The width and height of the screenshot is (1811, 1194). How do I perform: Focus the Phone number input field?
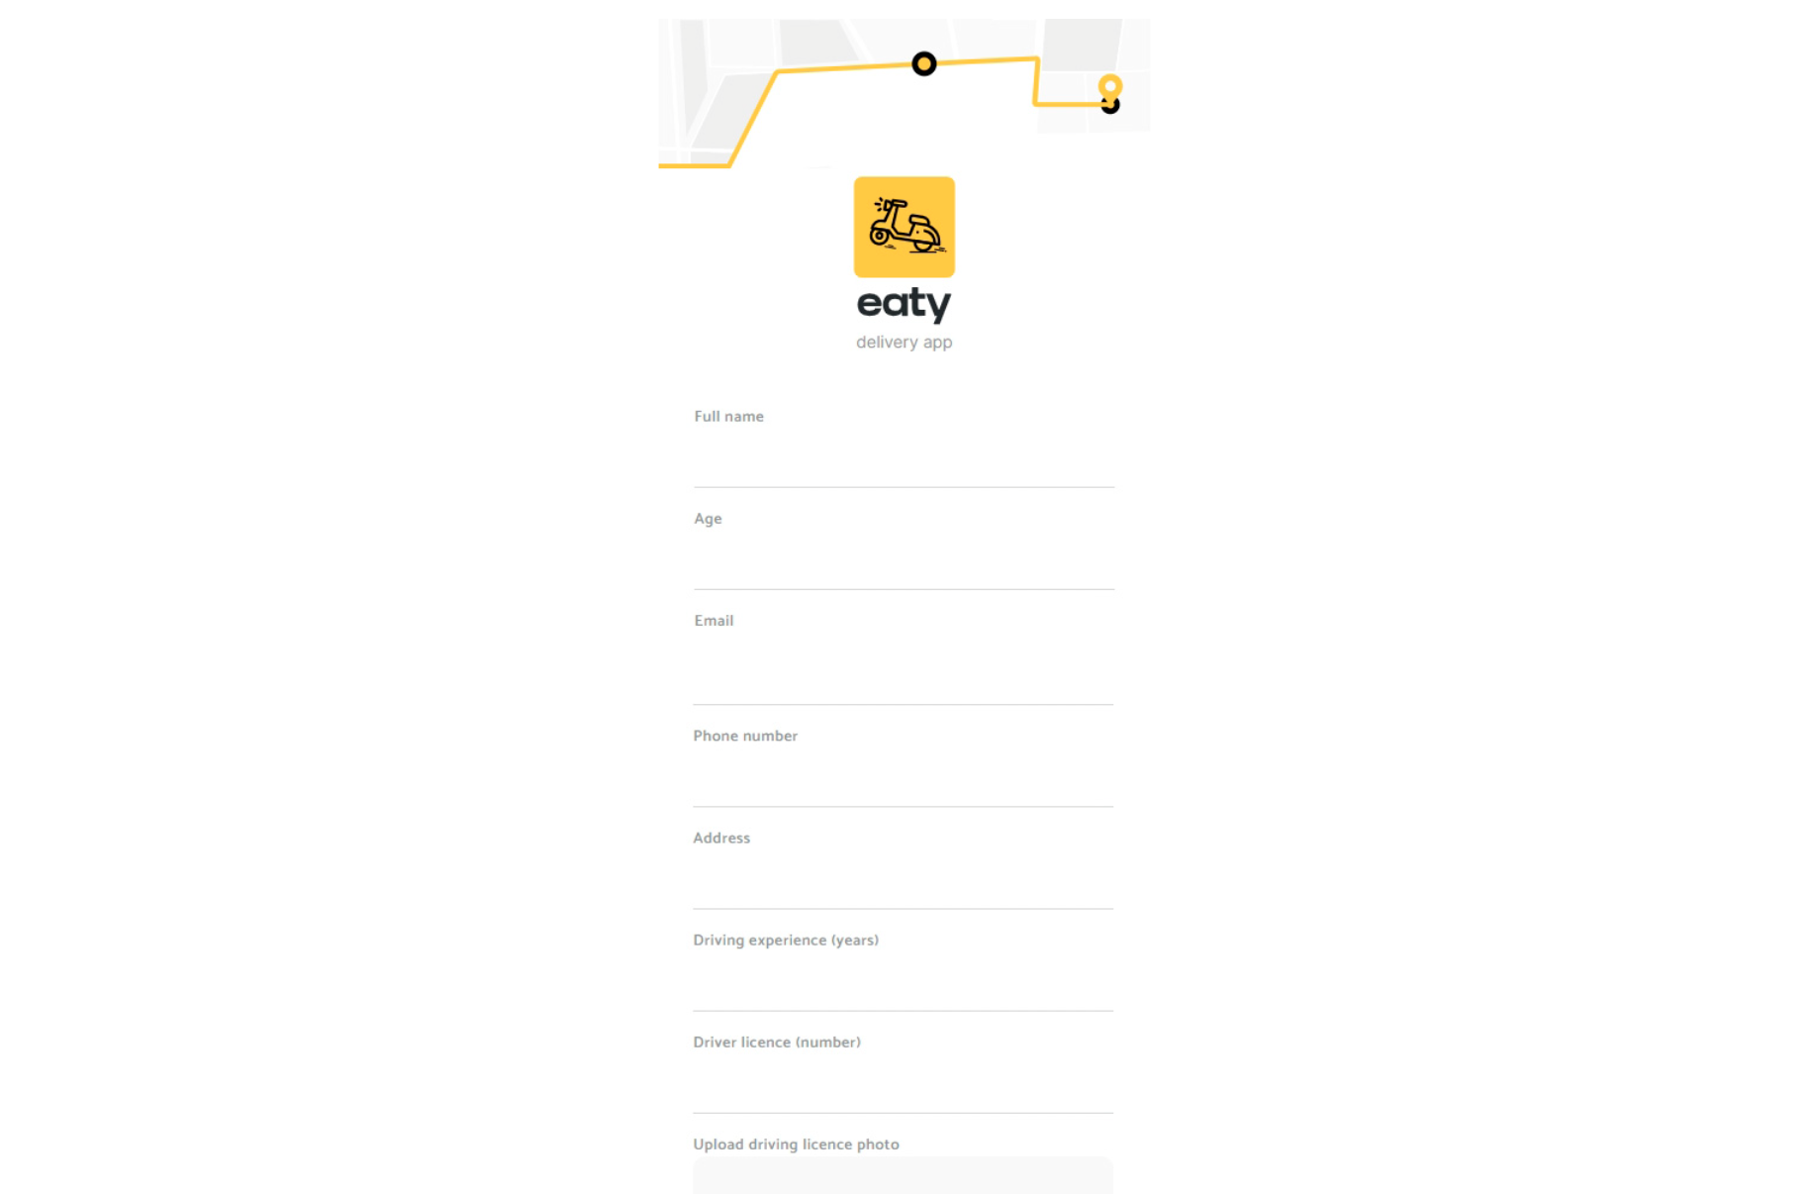coord(904,780)
